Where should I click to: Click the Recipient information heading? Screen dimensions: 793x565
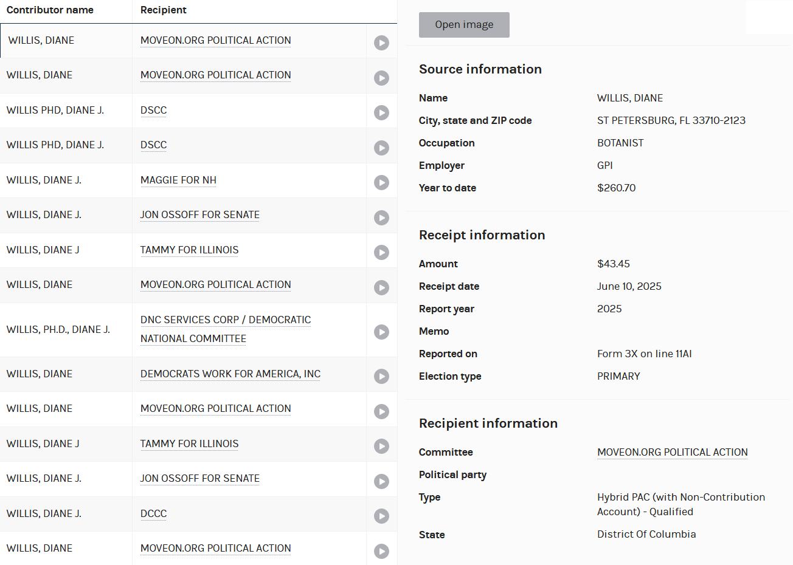pos(488,423)
